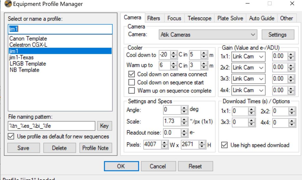The width and height of the screenshot is (302, 180).
Task: Delete the selected profile
Action: pos(60,148)
